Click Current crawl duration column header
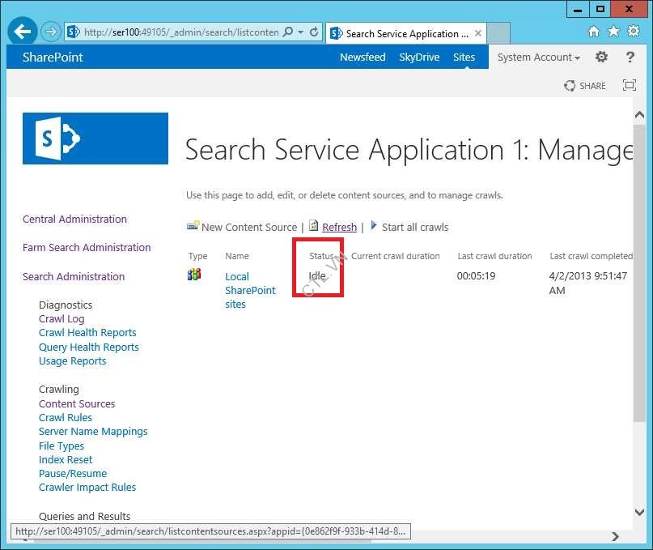Viewport: 653px width, 550px height. (395, 256)
